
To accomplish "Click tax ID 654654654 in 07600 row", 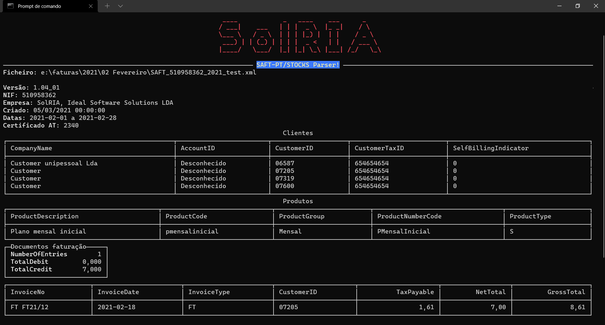I will tap(372, 186).
